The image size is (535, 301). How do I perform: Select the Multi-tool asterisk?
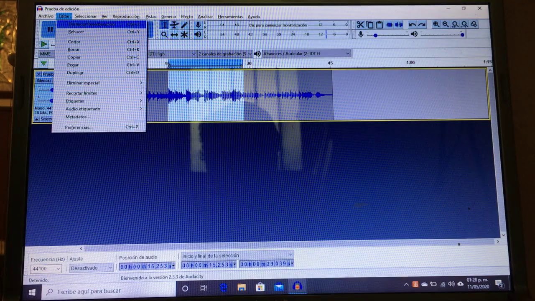(184, 35)
